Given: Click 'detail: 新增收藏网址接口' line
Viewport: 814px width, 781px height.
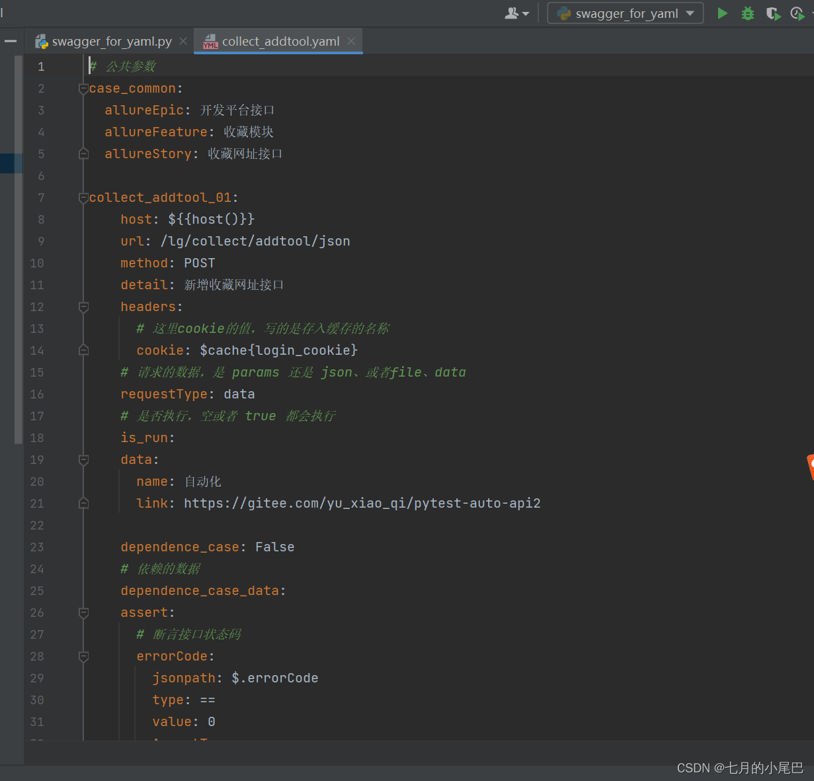Looking at the screenshot, I should point(202,285).
